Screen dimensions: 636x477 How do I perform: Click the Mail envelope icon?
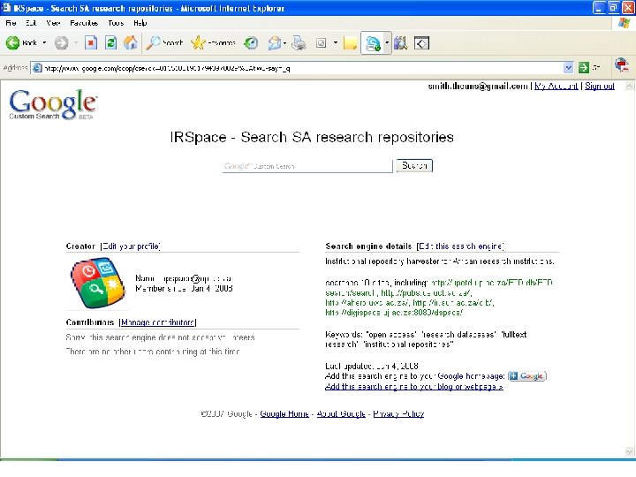(275, 42)
